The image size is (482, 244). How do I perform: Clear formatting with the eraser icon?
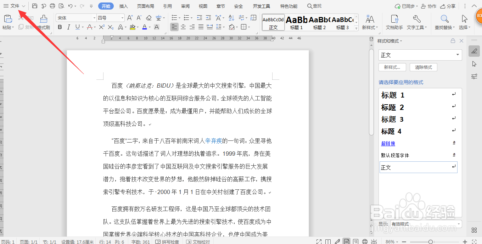149,18
